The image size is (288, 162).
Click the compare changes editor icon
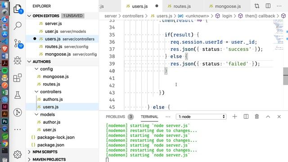257,6
